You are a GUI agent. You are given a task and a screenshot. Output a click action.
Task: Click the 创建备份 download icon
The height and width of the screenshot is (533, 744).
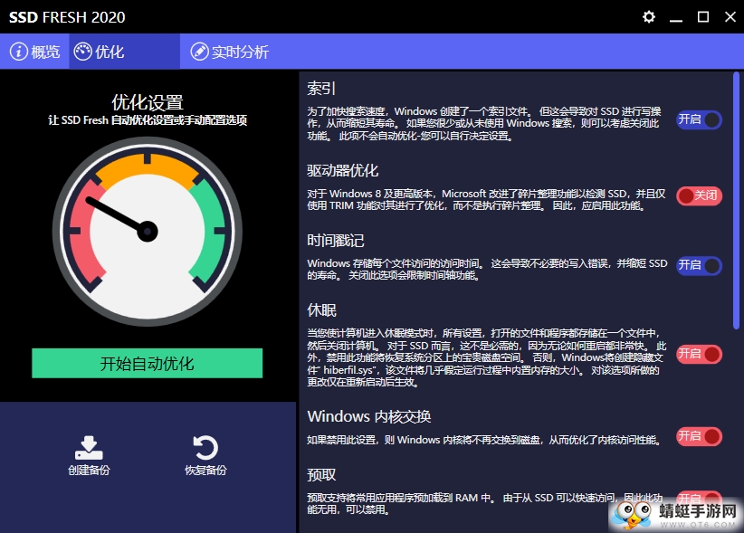[89, 448]
